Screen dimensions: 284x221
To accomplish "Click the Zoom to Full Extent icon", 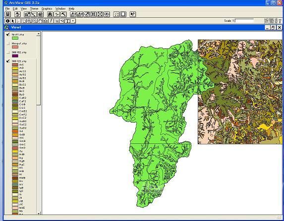I will pyautogui.click(x=73, y=14).
